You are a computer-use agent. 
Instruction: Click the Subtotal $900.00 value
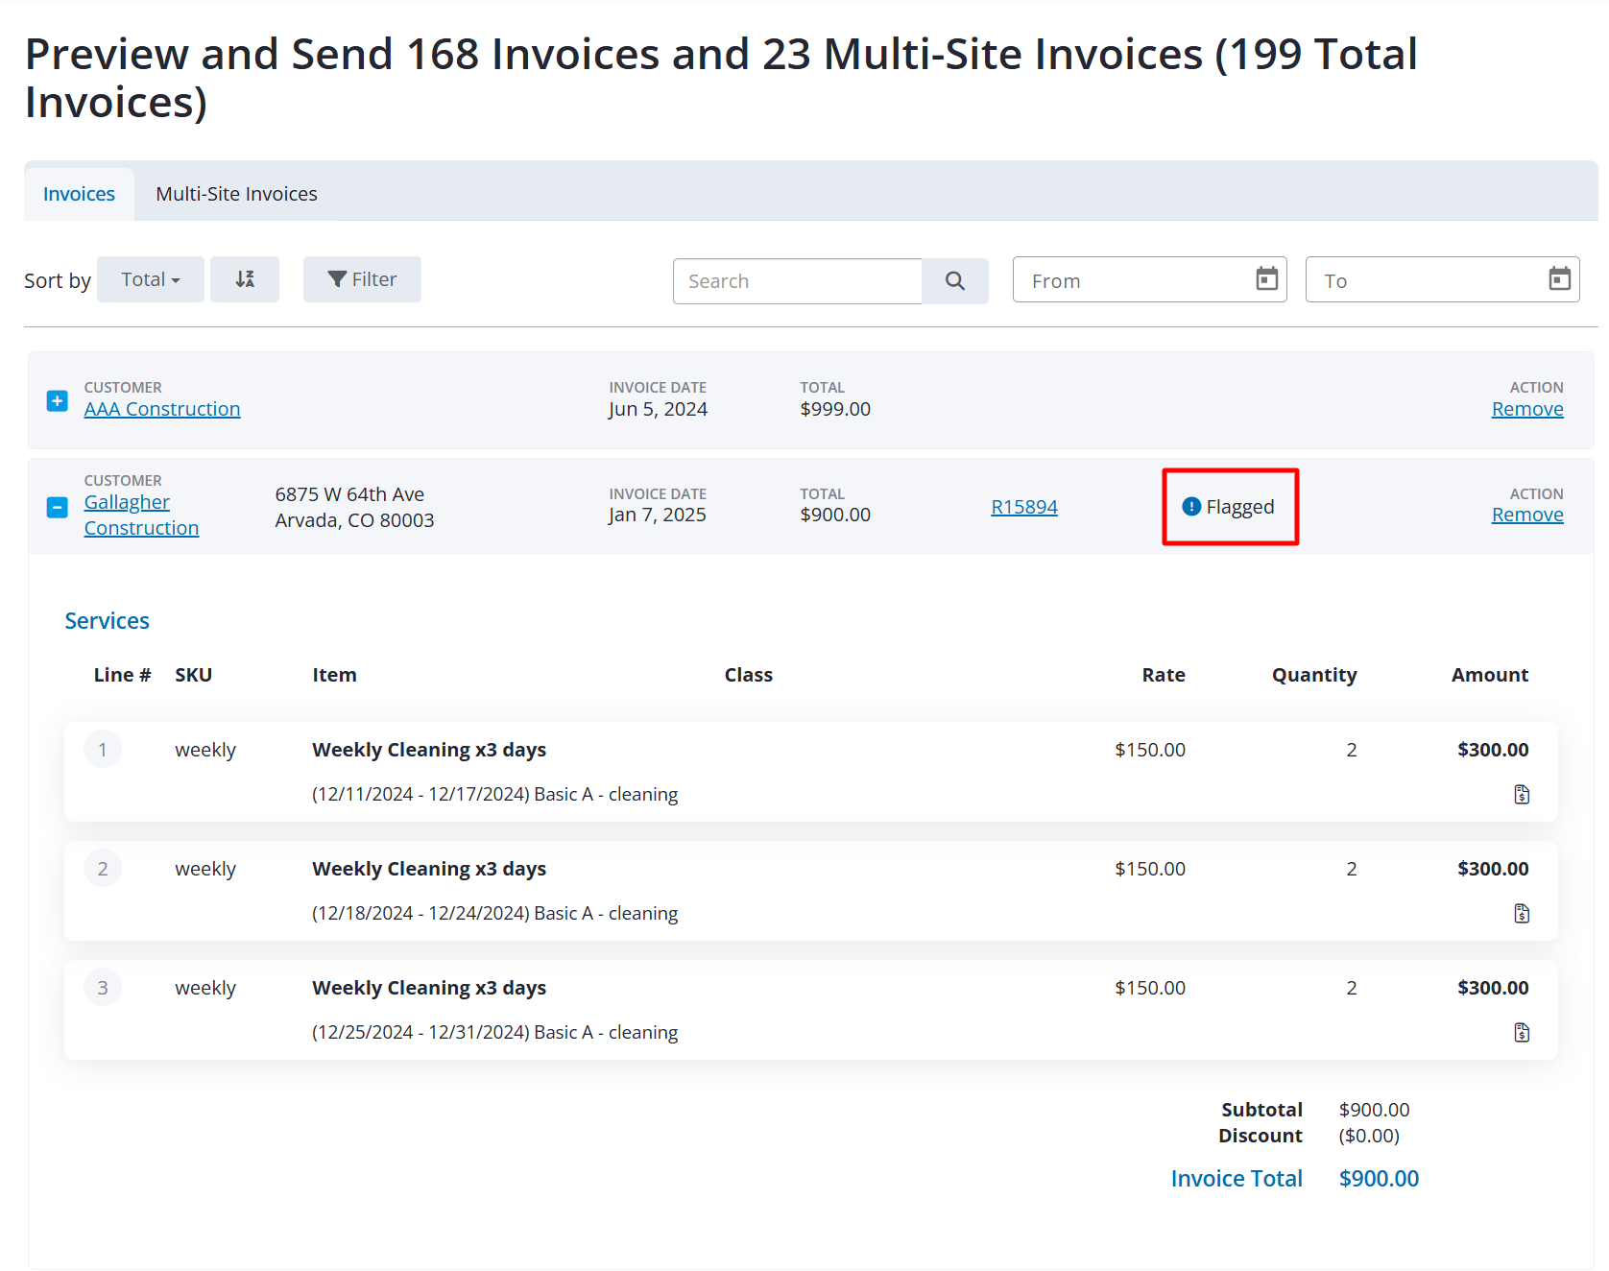pyautogui.click(x=1375, y=1110)
